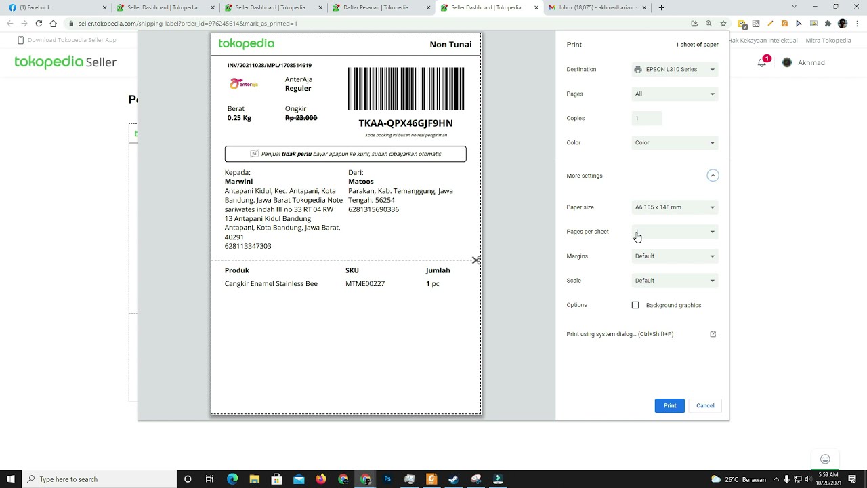Open the tab search chevron
This screenshot has height=488, width=867.
tap(794, 7)
